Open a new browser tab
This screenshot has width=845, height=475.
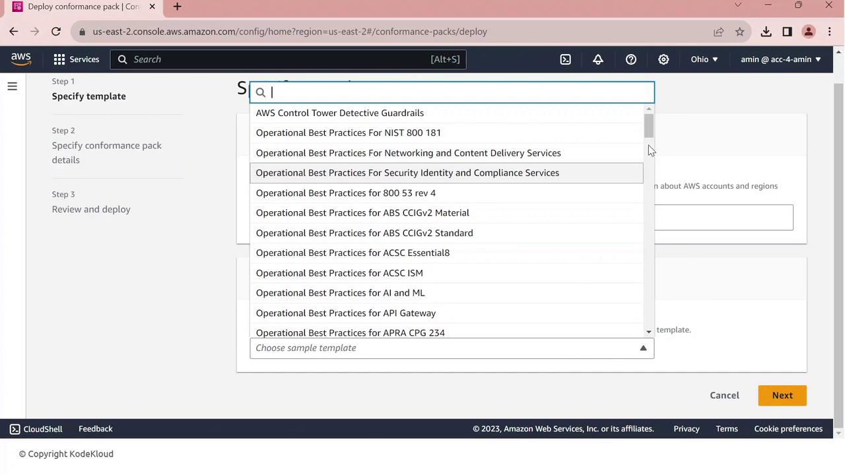pos(177,7)
